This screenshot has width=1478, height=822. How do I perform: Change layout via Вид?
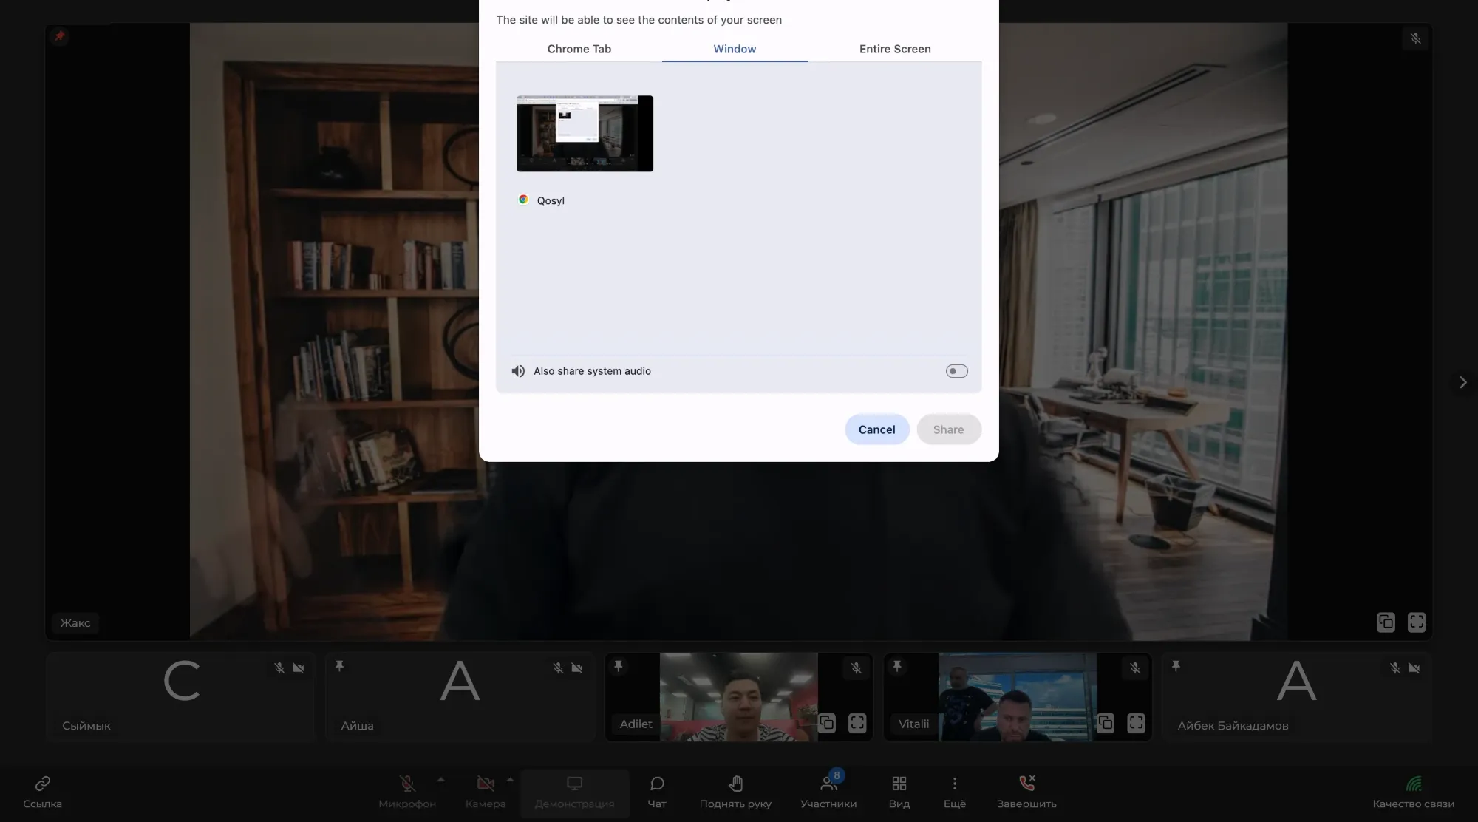pos(899,792)
